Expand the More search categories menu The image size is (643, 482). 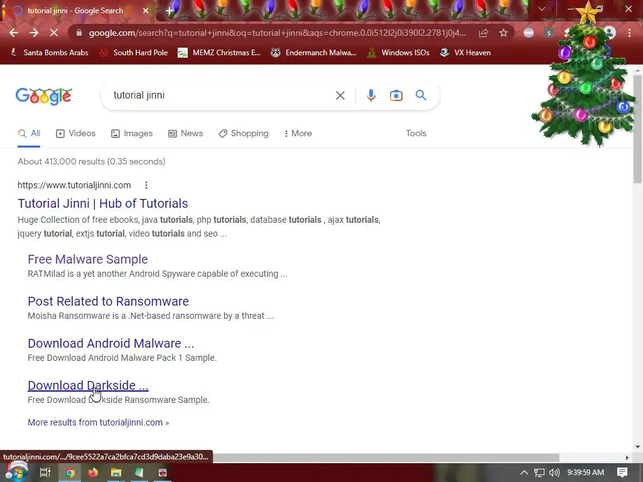click(x=298, y=133)
